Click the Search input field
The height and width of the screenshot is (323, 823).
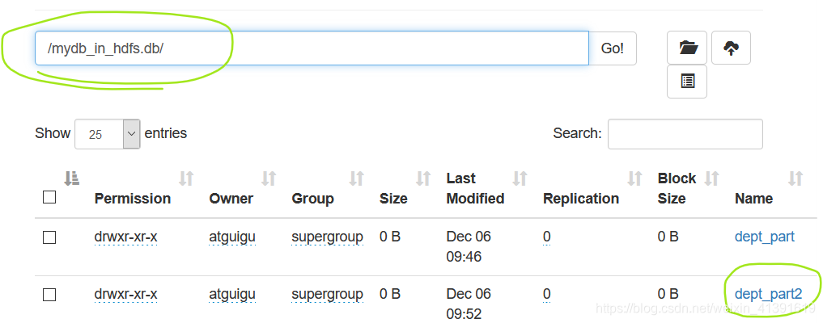point(685,134)
